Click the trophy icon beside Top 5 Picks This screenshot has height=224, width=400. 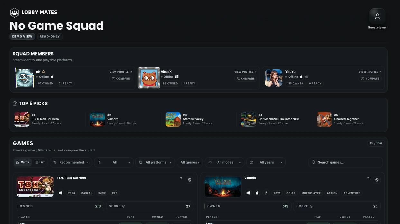pos(14,103)
